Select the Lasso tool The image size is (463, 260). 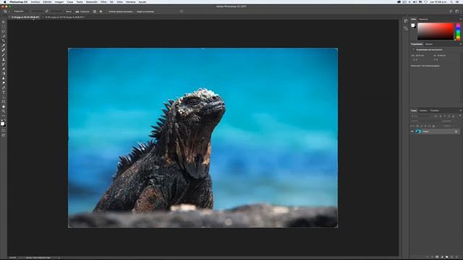(x=4, y=31)
